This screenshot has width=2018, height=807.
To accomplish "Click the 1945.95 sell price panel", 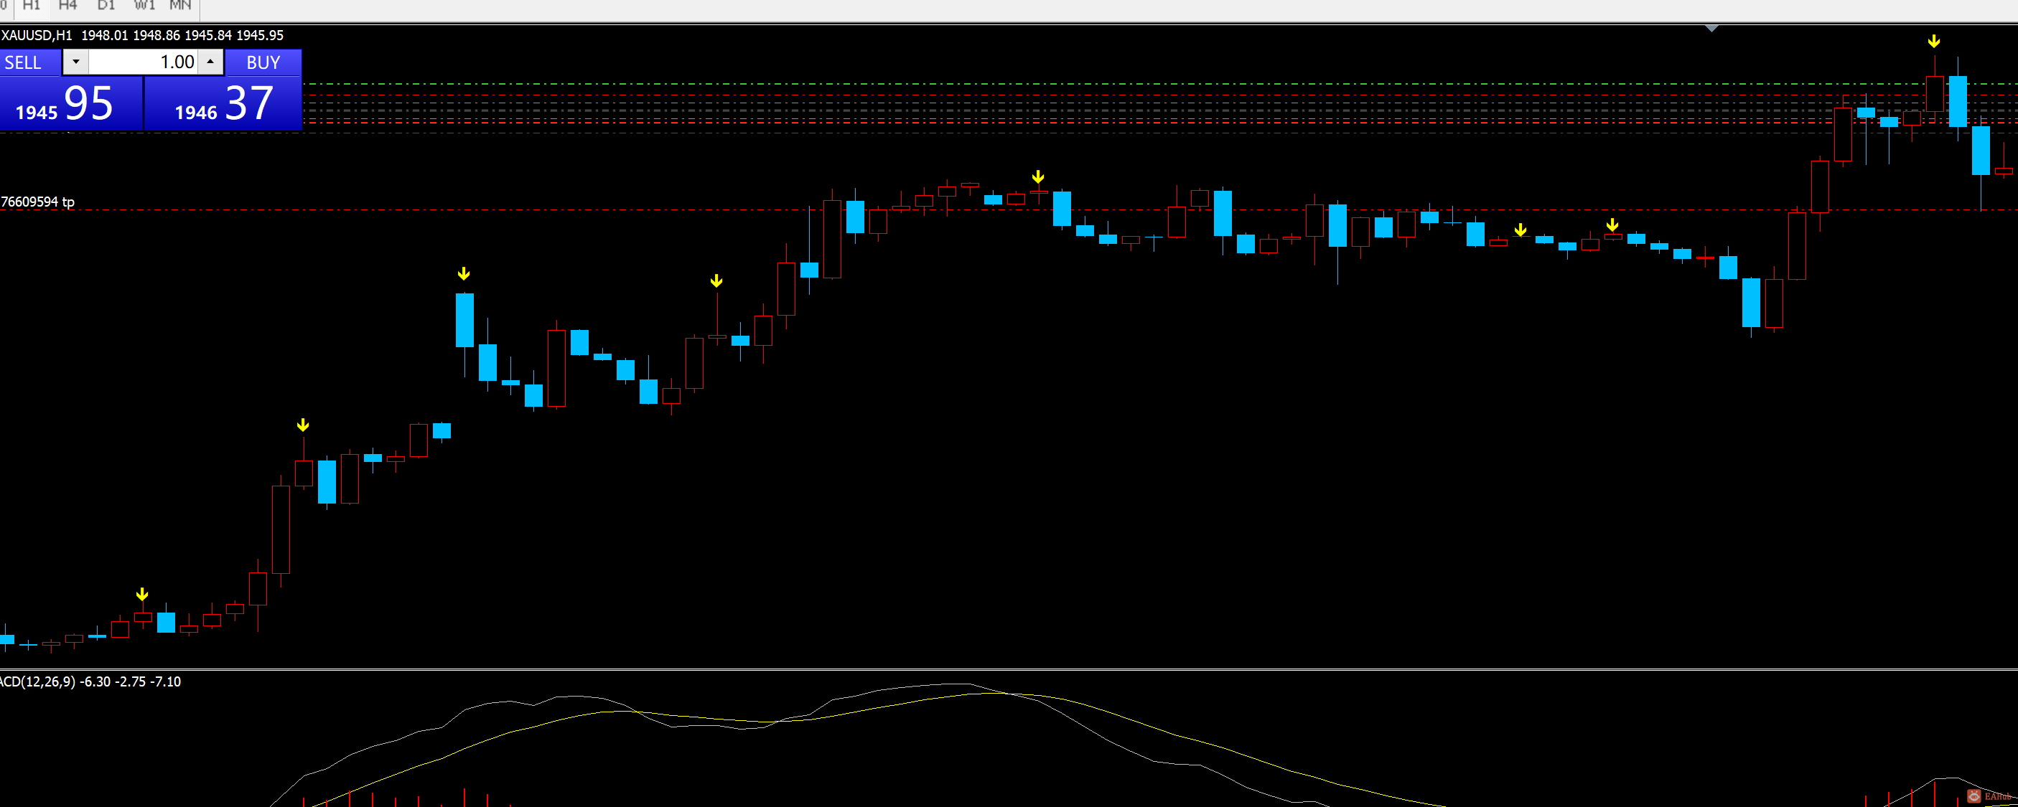I will tap(70, 103).
